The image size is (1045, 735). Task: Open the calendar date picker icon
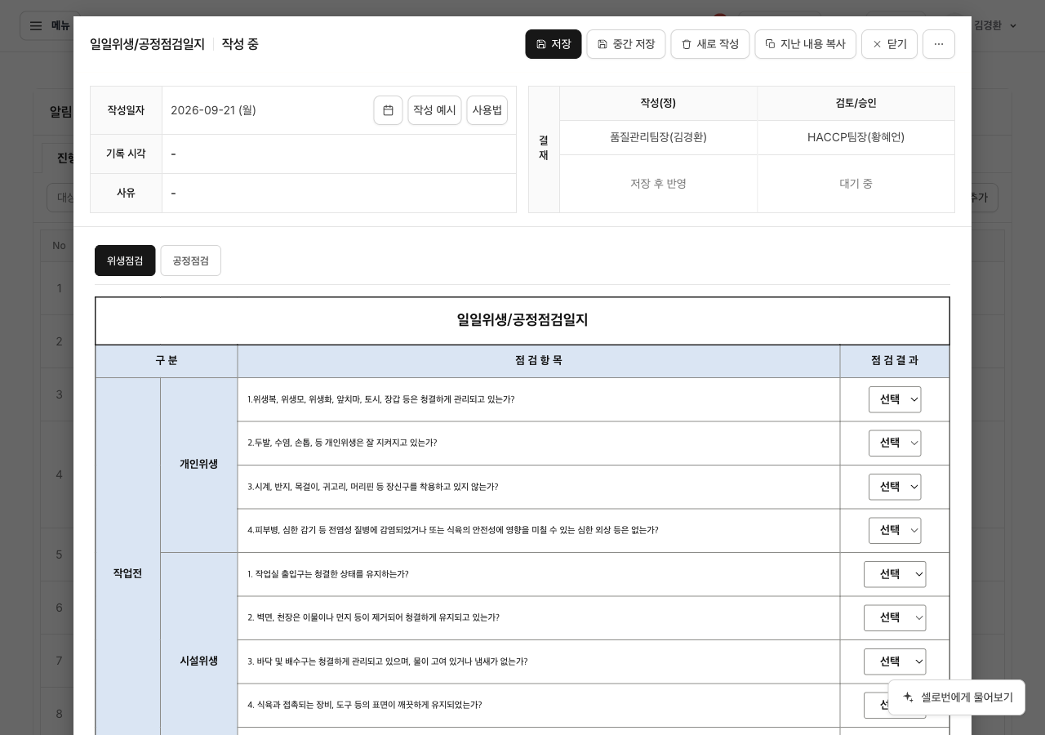(388, 110)
